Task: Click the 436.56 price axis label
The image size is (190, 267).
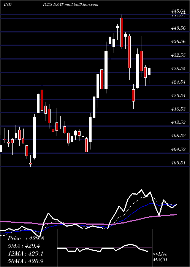Action: [178, 42]
